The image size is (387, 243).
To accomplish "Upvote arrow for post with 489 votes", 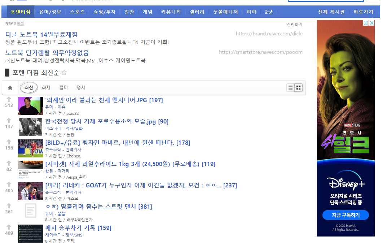I will (9, 227).
